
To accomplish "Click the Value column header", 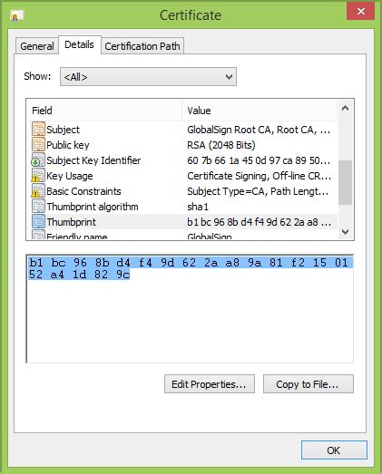I will 260,111.
